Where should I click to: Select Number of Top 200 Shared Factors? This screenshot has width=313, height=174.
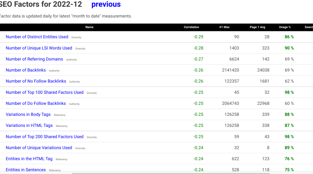click(44, 137)
